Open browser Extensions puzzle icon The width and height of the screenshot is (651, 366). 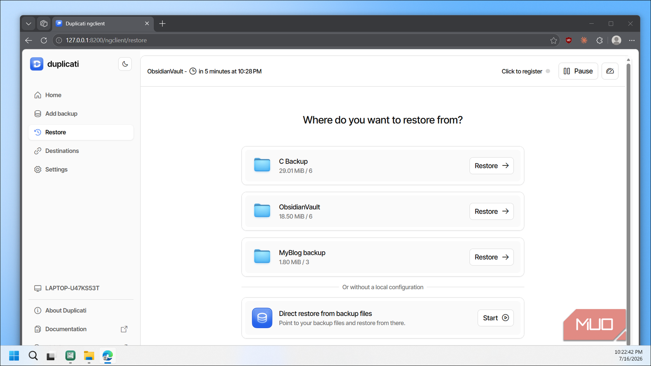[599, 40]
